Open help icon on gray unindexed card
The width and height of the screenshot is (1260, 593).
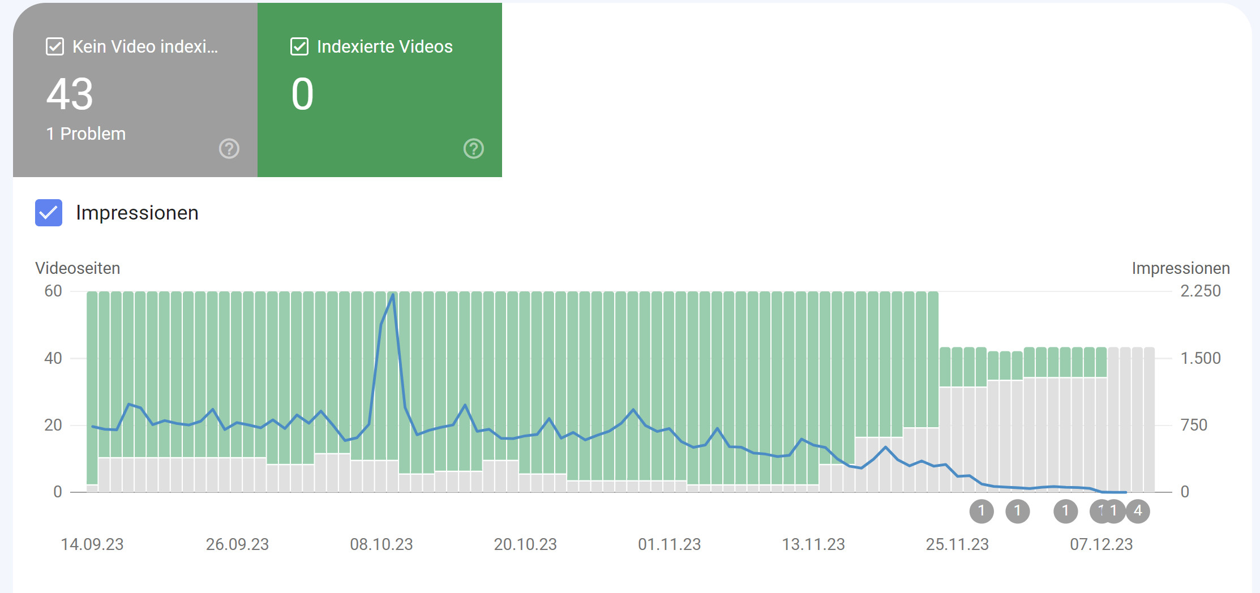229,149
